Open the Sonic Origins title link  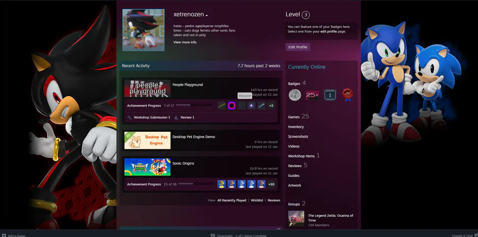point(183,164)
